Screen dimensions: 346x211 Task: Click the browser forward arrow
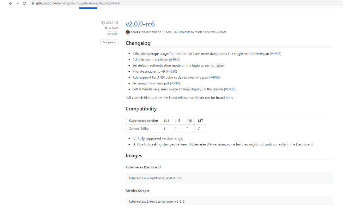click(x=17, y=3)
